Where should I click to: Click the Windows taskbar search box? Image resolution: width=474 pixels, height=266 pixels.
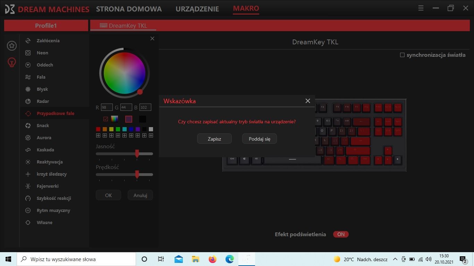(x=76, y=259)
